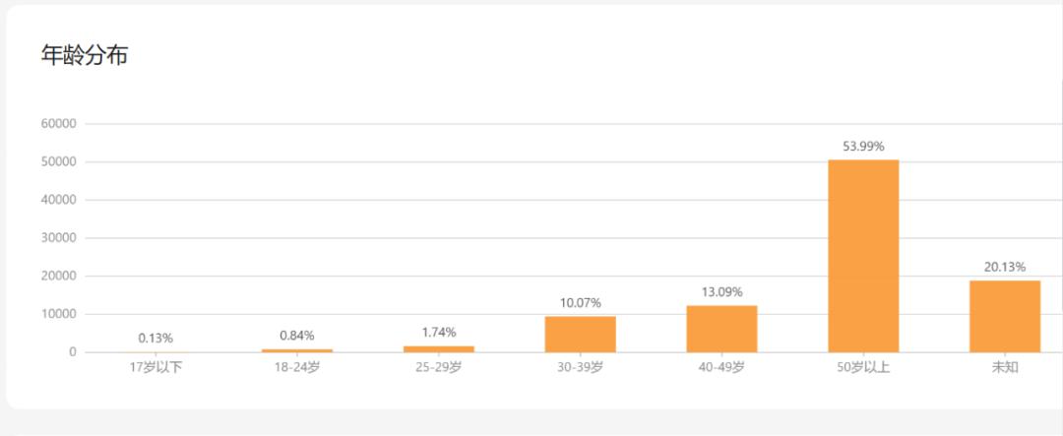Click the 10.07% percentage label
Viewport: 1063px width, 436px height.
[580, 303]
